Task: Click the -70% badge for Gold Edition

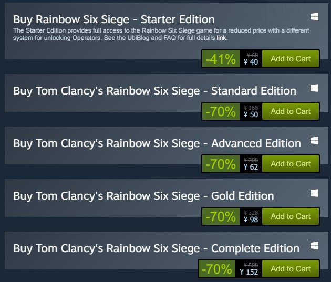Action: [221, 217]
